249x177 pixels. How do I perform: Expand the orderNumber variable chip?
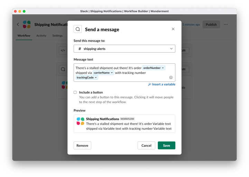click(154, 68)
